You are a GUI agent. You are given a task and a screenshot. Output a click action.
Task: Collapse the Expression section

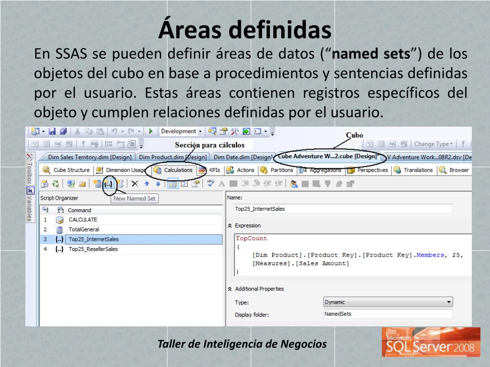click(230, 226)
